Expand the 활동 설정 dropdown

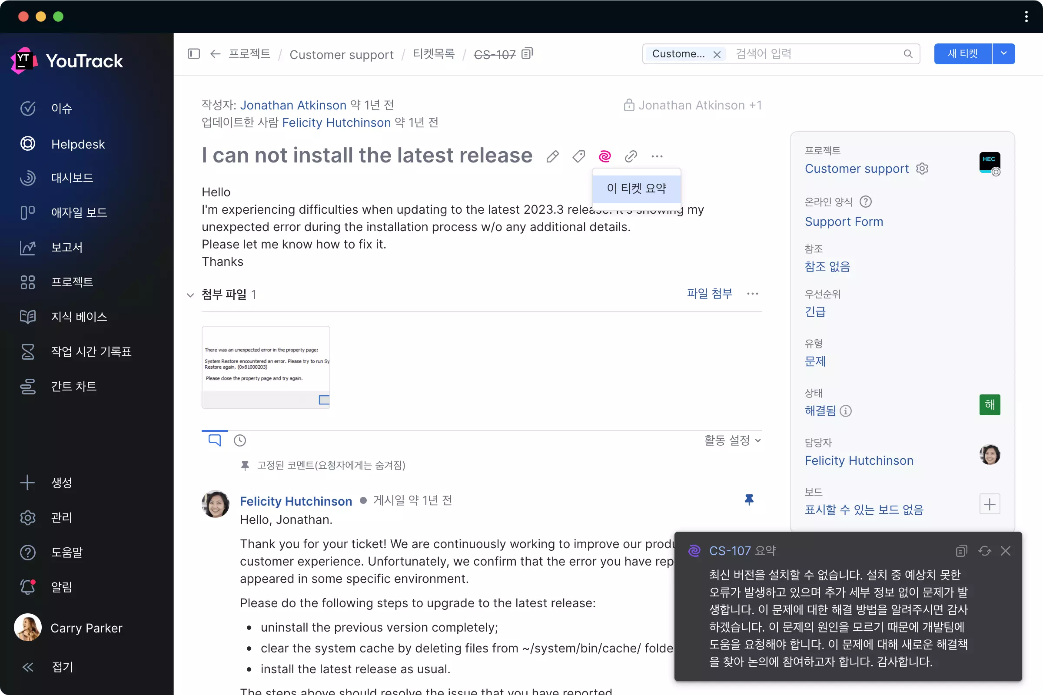click(x=732, y=440)
